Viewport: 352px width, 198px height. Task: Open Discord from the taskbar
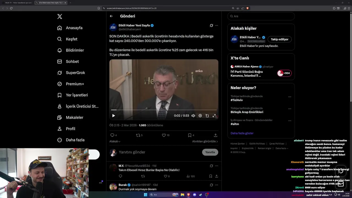pos(195,195)
